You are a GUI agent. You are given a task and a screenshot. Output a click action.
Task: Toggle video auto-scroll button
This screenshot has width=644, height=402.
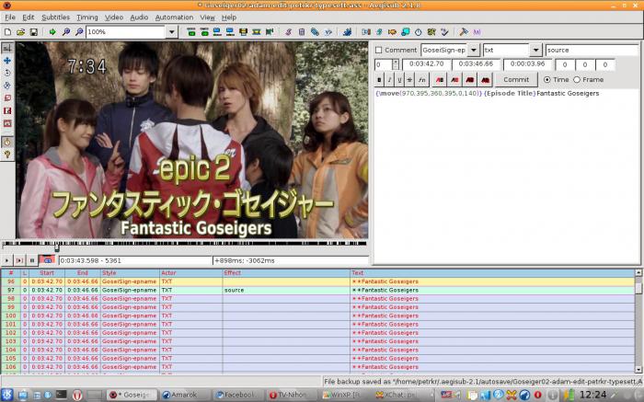(x=47, y=260)
